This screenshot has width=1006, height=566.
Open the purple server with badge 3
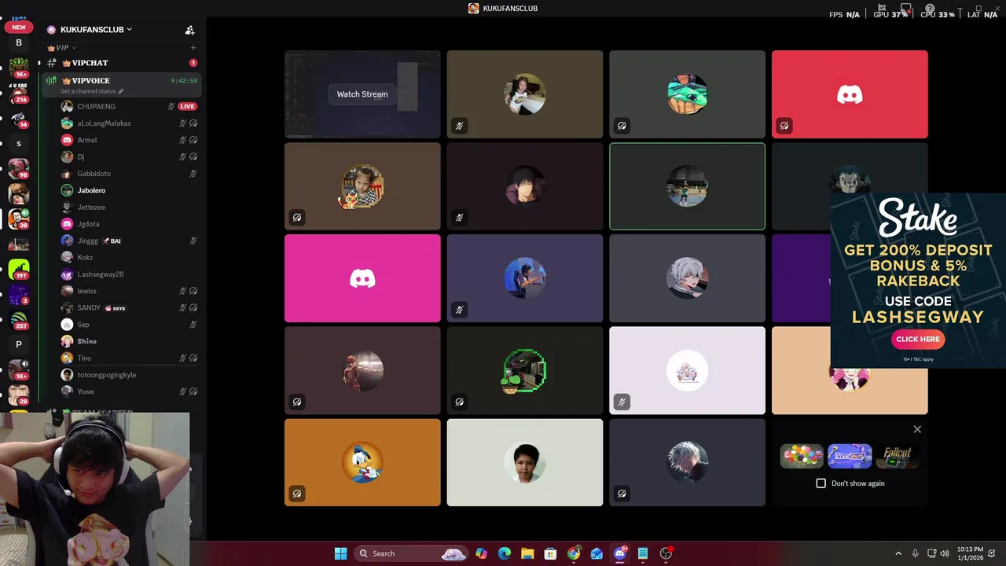[19, 295]
